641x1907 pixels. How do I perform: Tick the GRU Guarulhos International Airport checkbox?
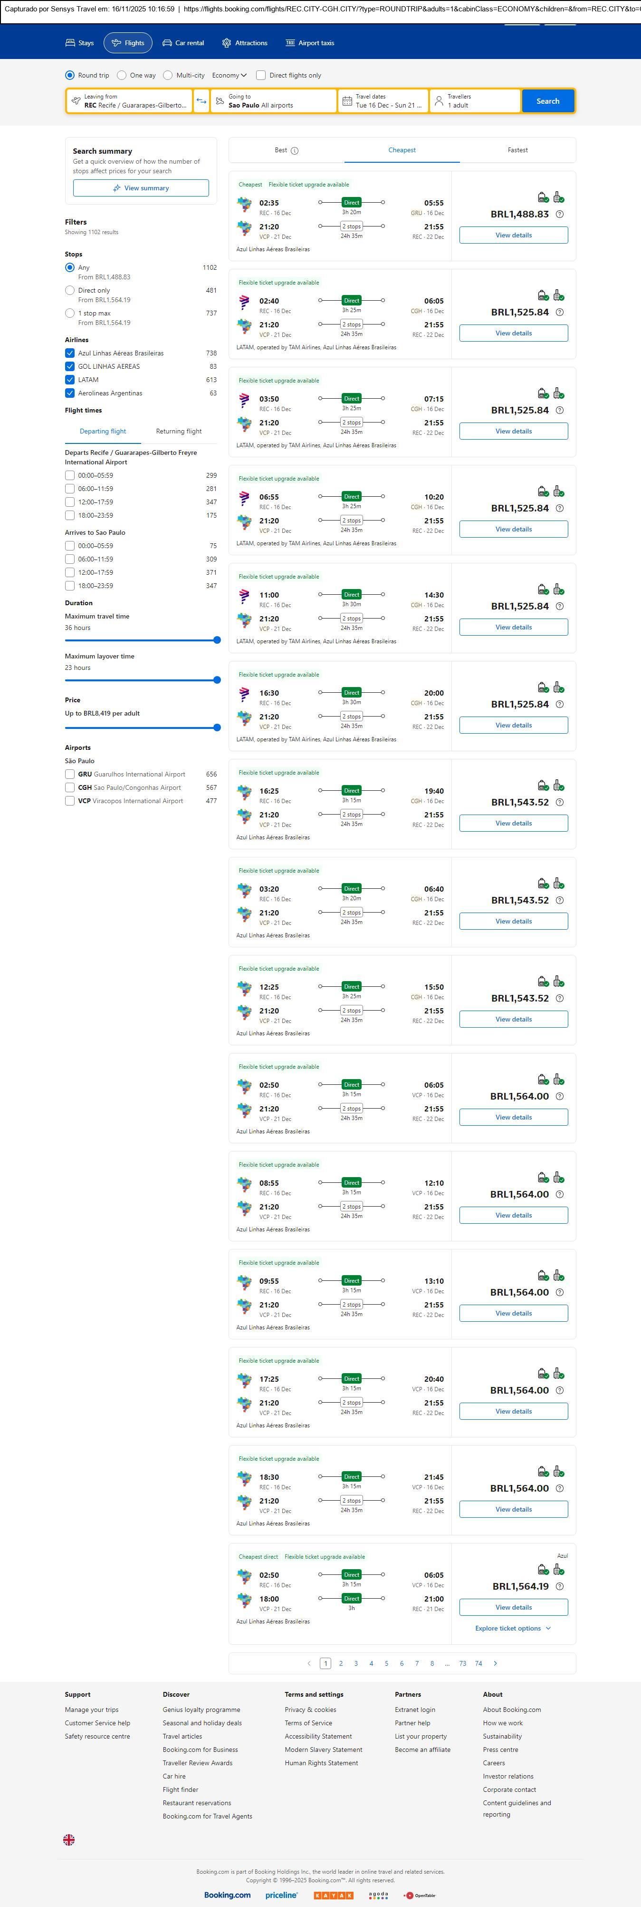(69, 774)
